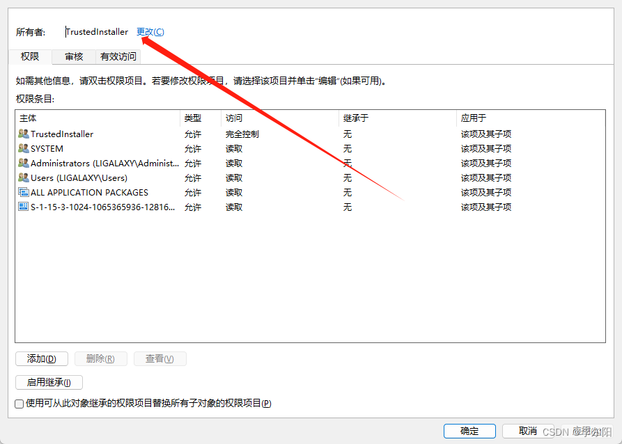Screen dimensions: 622x444
Task: Click the SYSTEM principal group icon
Action: point(24,148)
